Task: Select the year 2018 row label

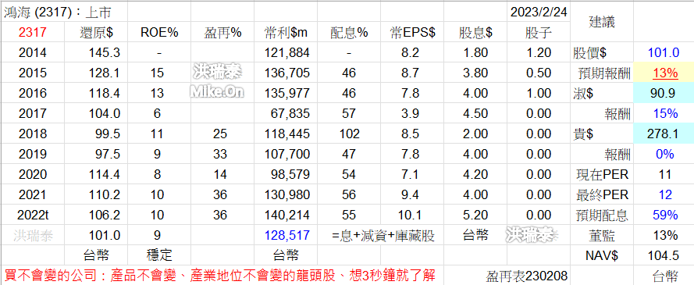Action: 32,134
